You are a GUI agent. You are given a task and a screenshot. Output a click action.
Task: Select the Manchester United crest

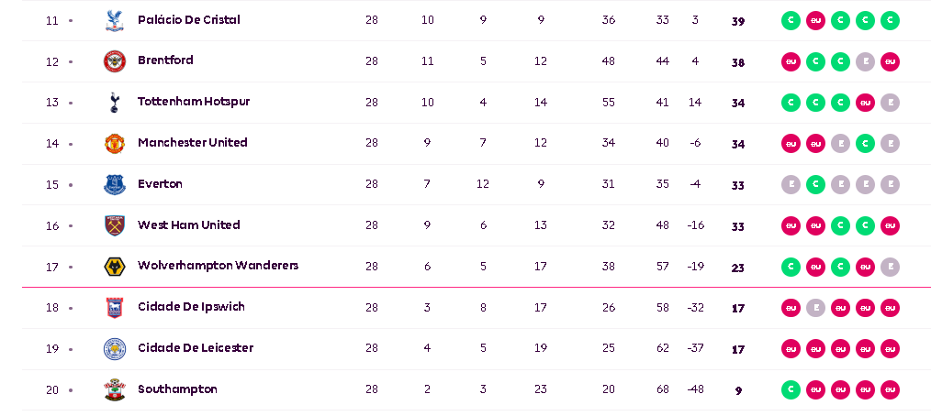(x=114, y=144)
